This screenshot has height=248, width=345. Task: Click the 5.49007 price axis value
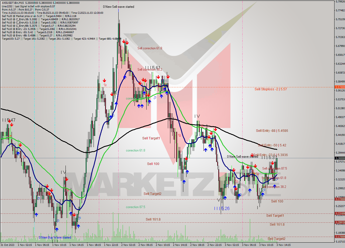pyautogui.click(x=340, y=117)
